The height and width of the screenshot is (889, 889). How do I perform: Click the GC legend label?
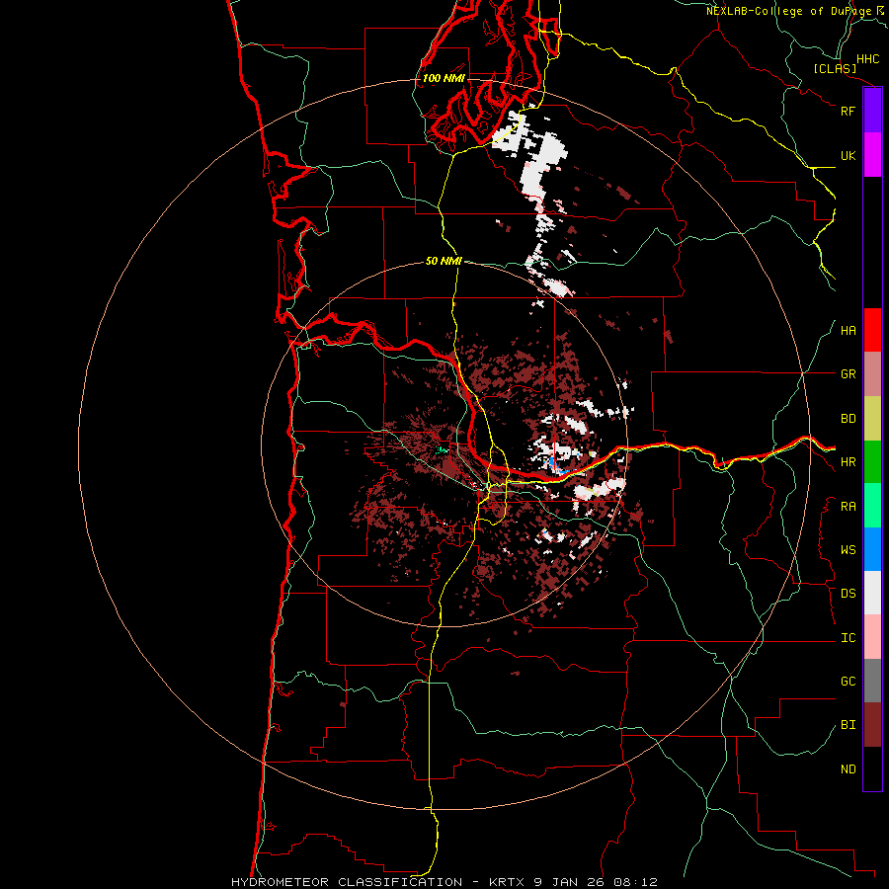point(848,682)
